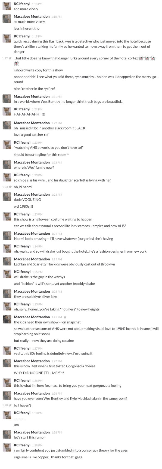The height and width of the screenshot is (469, 162).
Task: Select the 'rage smells like copper' message
Action: [x=48, y=457]
